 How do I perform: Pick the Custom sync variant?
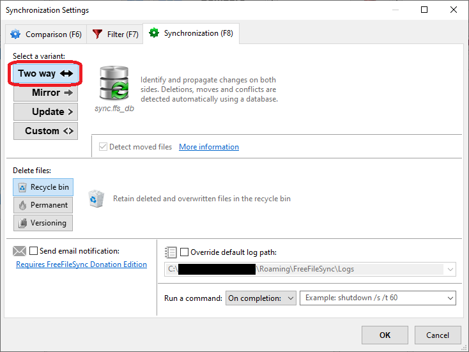pos(45,131)
